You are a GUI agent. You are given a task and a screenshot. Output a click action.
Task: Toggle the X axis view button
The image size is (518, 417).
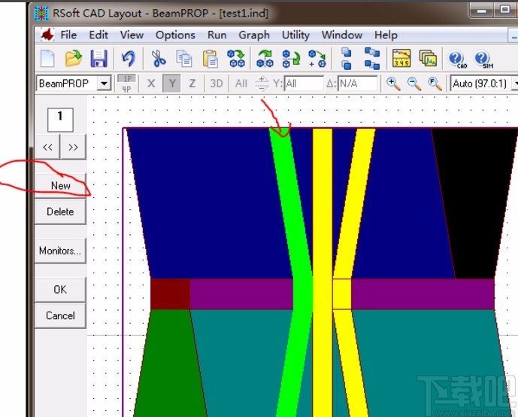click(x=151, y=84)
